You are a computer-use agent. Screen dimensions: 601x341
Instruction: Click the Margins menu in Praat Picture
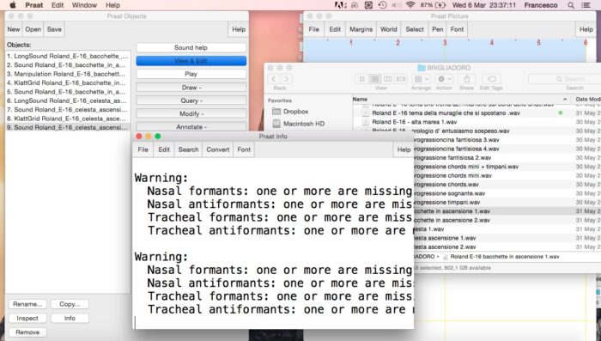tap(361, 29)
